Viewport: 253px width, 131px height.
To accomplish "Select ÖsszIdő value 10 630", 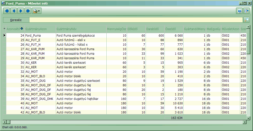I will (x=174, y=103).
